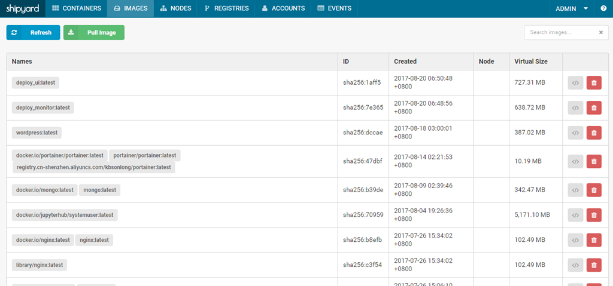Delete the wordpress:latest image
This screenshot has width=613, height=286.
point(594,133)
